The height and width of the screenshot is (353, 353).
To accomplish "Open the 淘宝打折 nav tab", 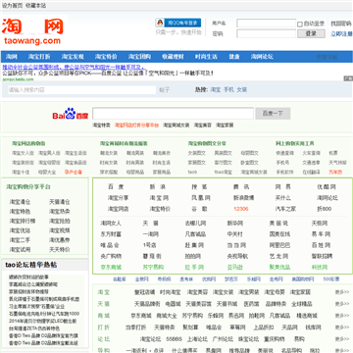I will click(x=39, y=57).
